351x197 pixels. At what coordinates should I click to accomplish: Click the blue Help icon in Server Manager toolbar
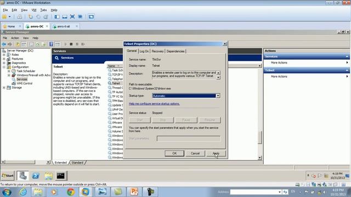tap(51, 44)
